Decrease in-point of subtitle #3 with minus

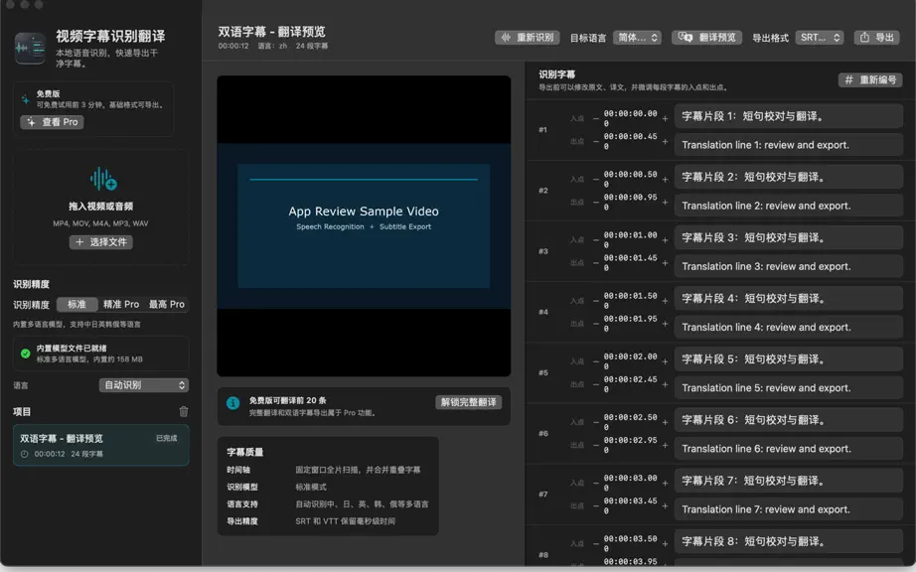[596, 240]
